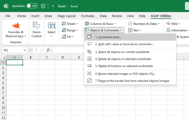Open Columns & Rows menu
This screenshot has height=120, width=189.
point(100,24)
